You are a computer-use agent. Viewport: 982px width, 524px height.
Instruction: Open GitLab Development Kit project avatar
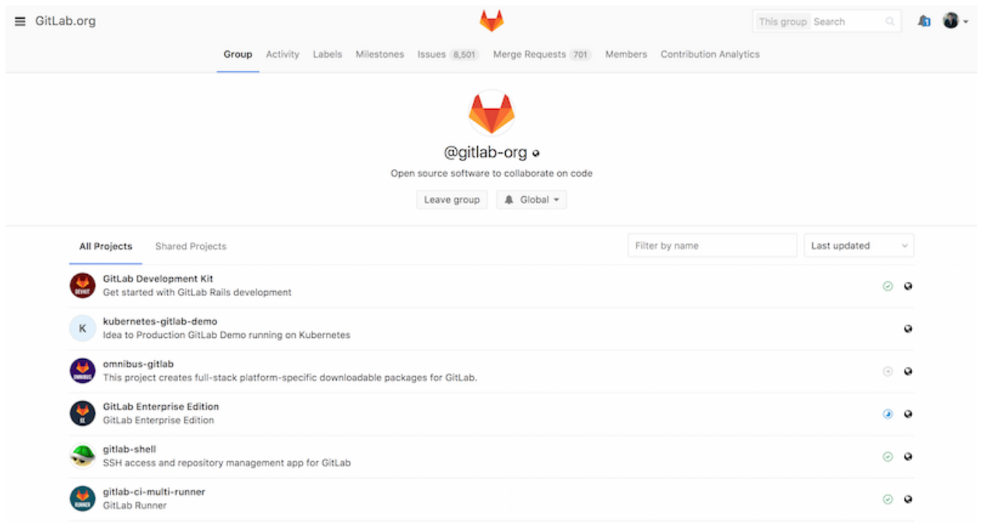(x=82, y=286)
